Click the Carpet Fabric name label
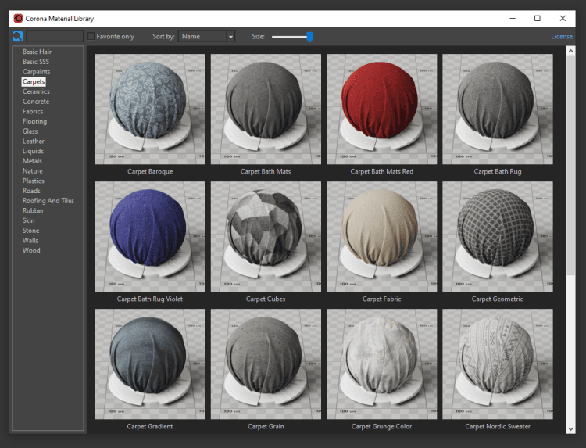 [x=381, y=299]
